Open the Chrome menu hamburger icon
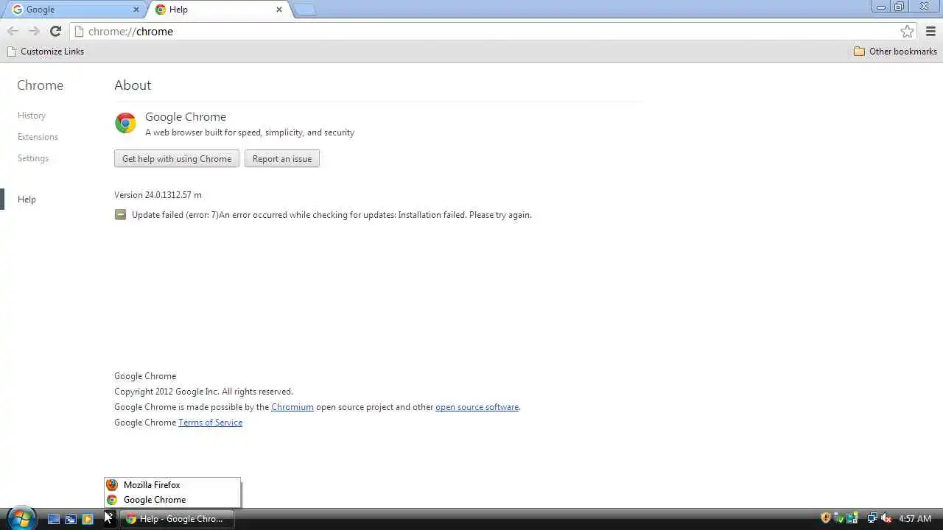Image resolution: width=943 pixels, height=530 pixels. click(x=930, y=31)
